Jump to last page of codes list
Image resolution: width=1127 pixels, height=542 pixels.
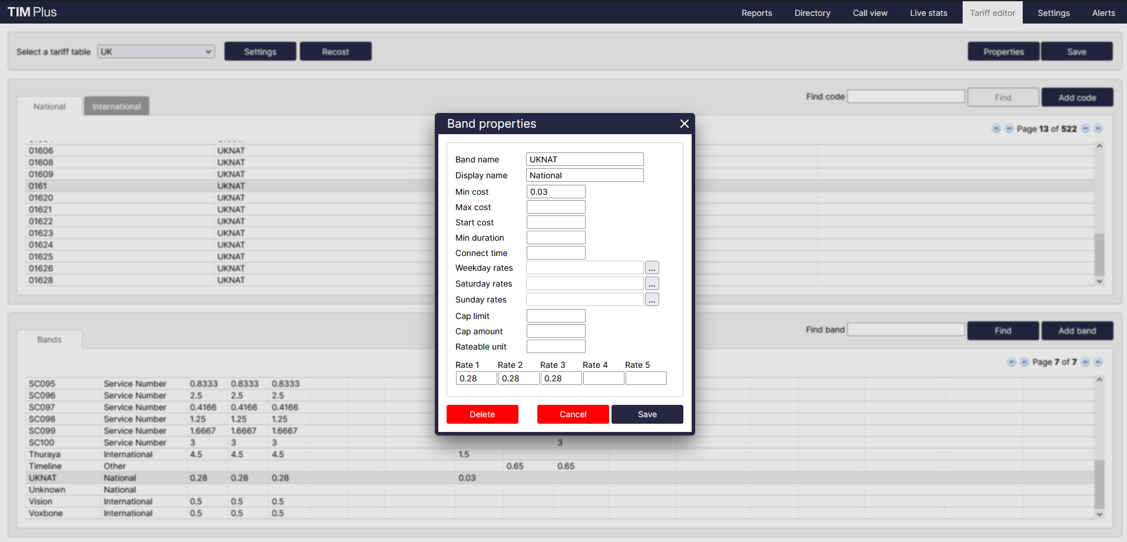[1098, 129]
